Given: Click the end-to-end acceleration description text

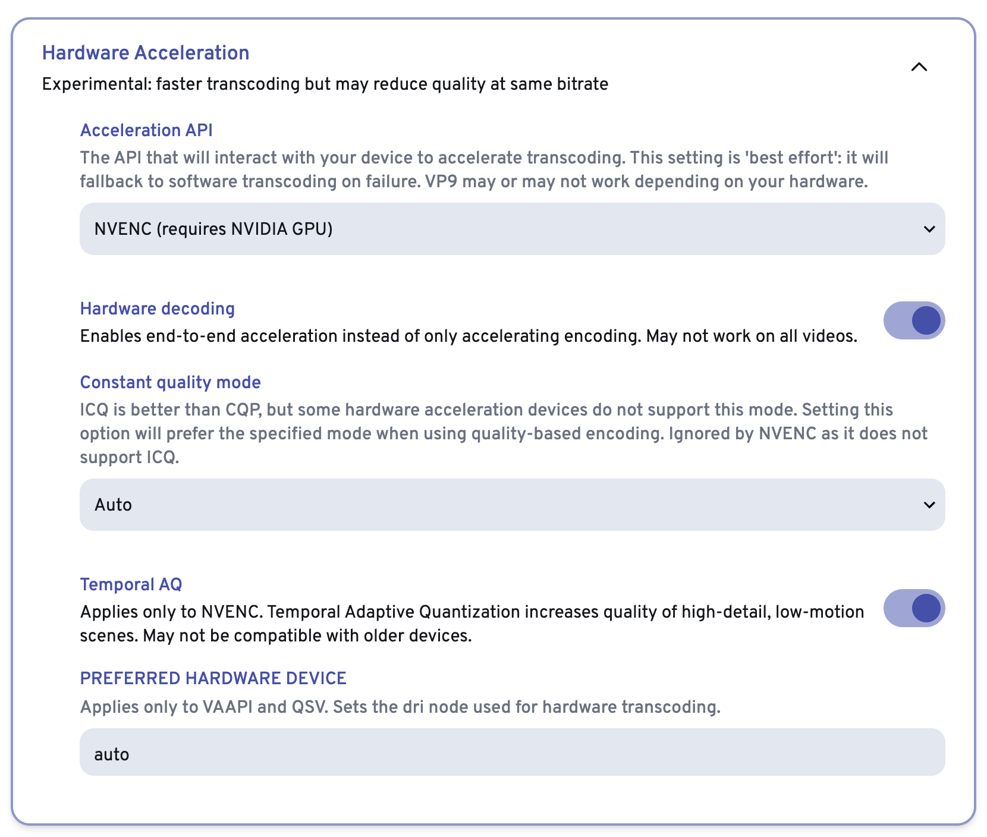Looking at the screenshot, I should (469, 336).
